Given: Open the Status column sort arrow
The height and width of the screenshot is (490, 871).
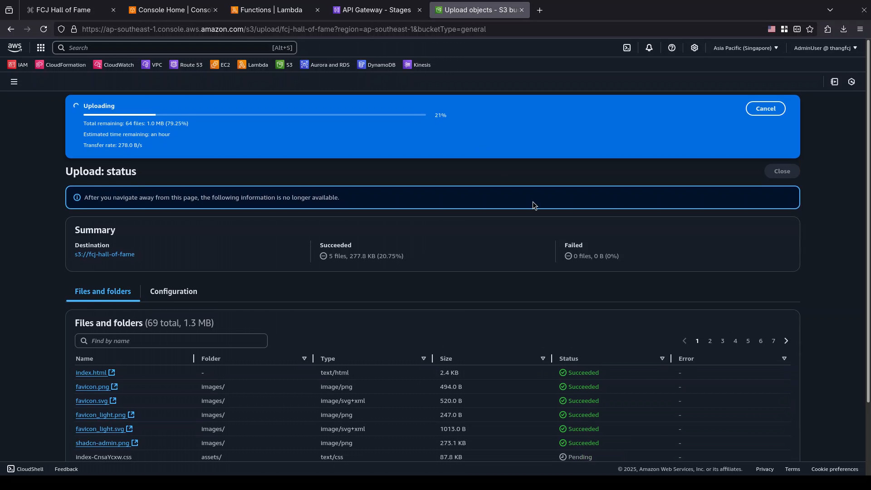Looking at the screenshot, I should point(662,358).
